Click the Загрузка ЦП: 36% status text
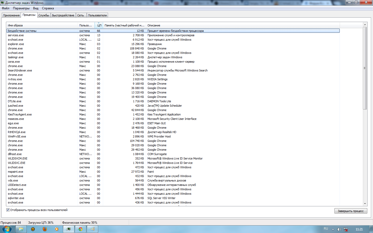Screen dimensions: 373x233 [x=41, y=223]
